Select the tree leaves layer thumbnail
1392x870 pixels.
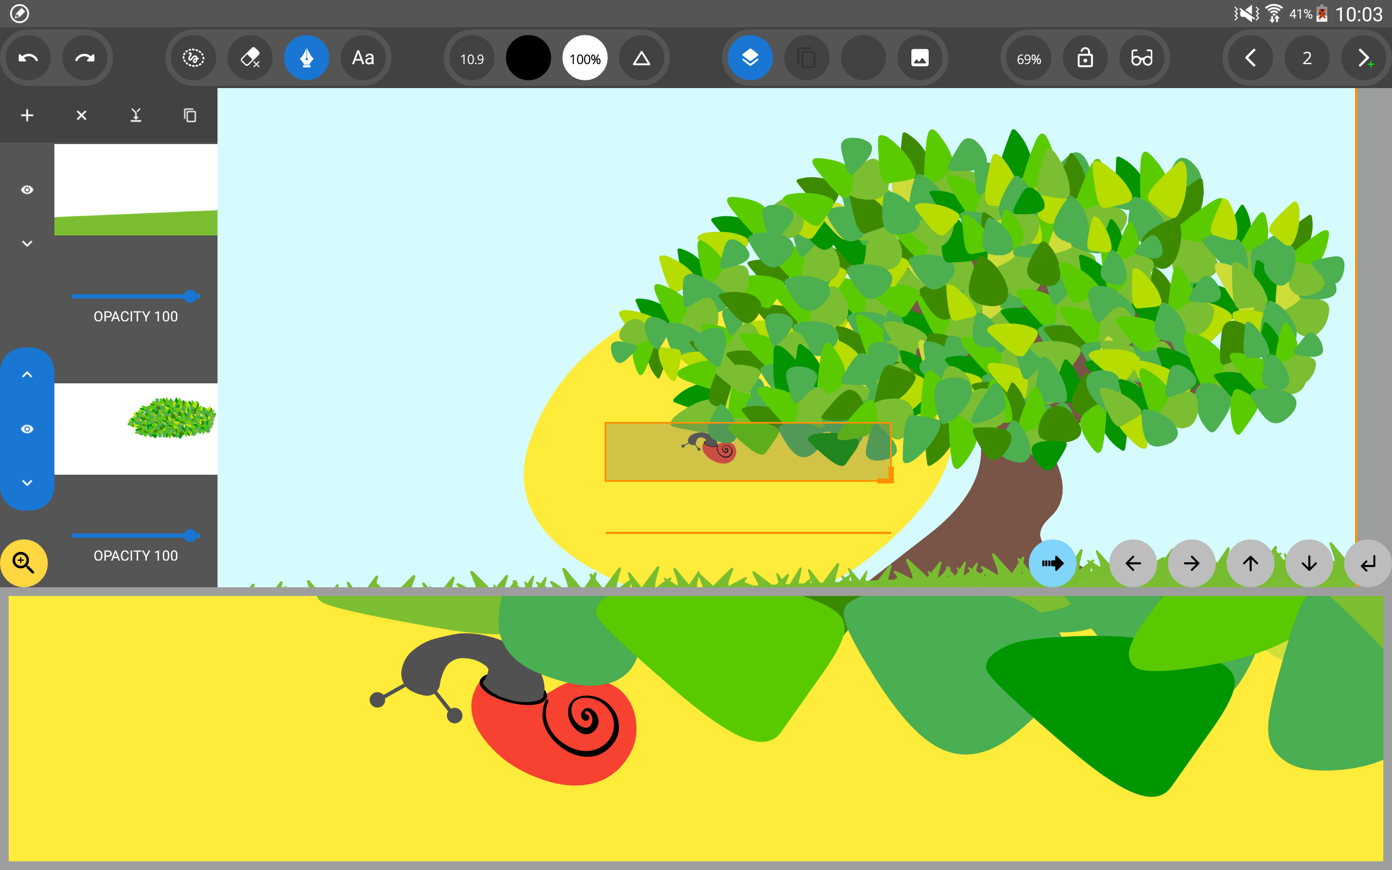tap(136, 429)
